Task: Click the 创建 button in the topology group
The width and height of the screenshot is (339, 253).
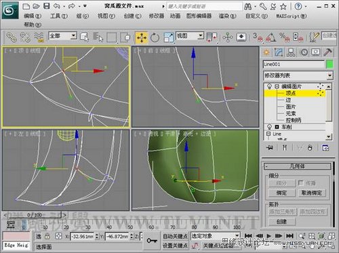Action: 281,222
